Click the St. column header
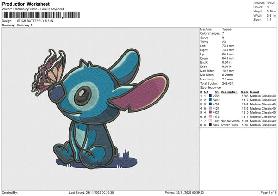278x196 pixels. click(x=217, y=92)
